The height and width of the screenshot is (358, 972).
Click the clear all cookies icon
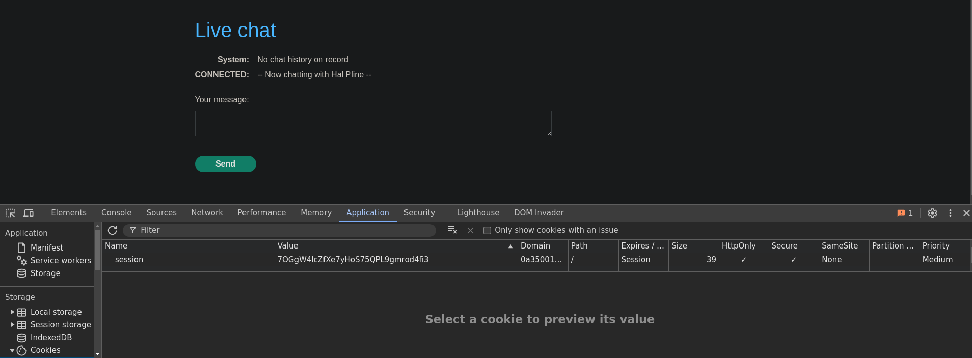[452, 230]
